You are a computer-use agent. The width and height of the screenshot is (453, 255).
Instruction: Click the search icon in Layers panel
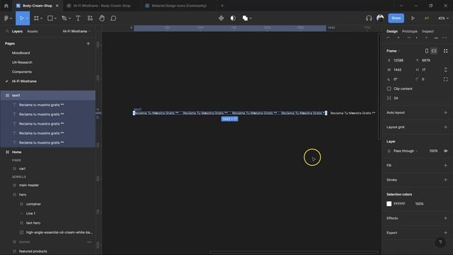point(7,31)
